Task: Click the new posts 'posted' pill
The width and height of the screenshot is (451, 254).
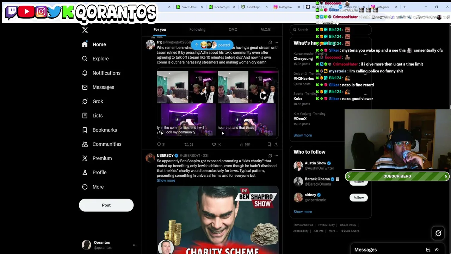Action: point(212,45)
